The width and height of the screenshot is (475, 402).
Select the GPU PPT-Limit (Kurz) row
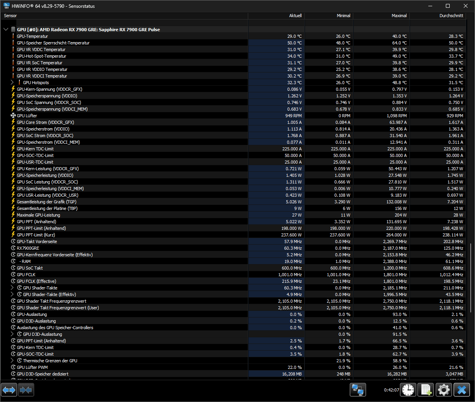coord(233,235)
